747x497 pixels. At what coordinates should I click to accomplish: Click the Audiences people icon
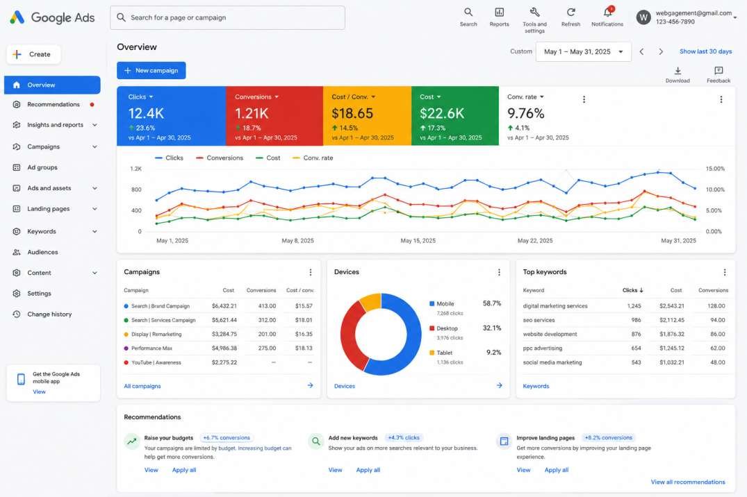tap(17, 252)
